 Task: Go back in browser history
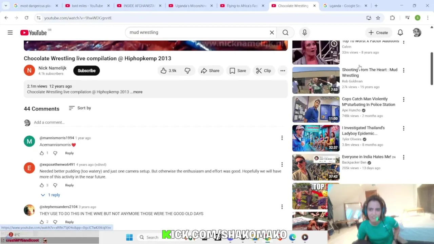(x=6, y=18)
